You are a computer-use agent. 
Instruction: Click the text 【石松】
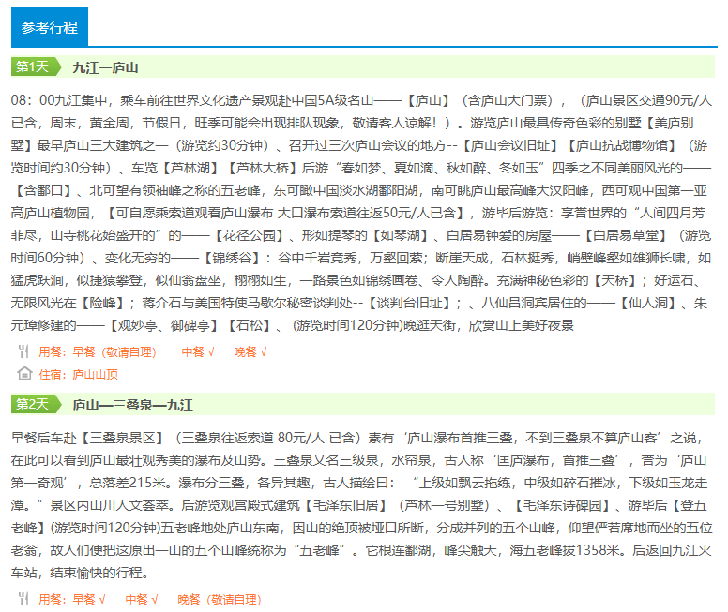point(250,325)
